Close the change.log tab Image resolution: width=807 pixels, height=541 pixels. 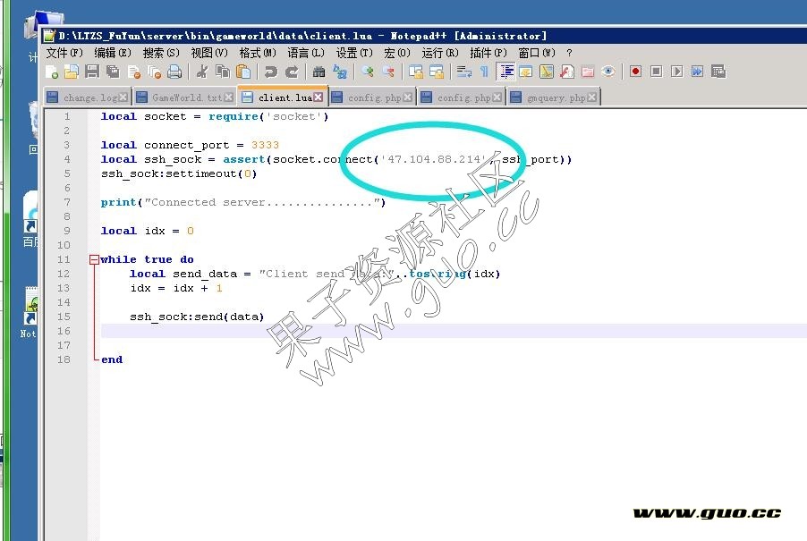click(x=123, y=97)
